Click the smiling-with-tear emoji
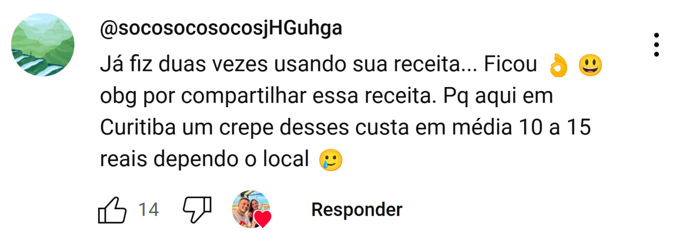This screenshot has width=689, height=248. click(x=331, y=160)
